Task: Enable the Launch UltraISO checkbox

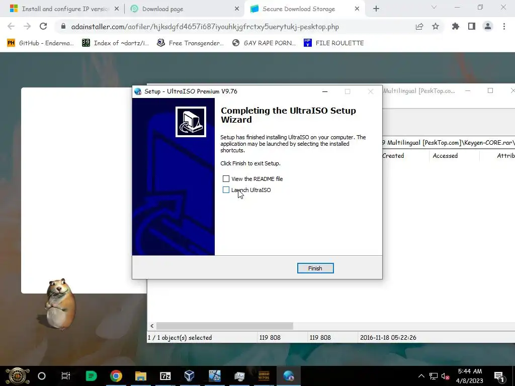Action: coord(226,189)
